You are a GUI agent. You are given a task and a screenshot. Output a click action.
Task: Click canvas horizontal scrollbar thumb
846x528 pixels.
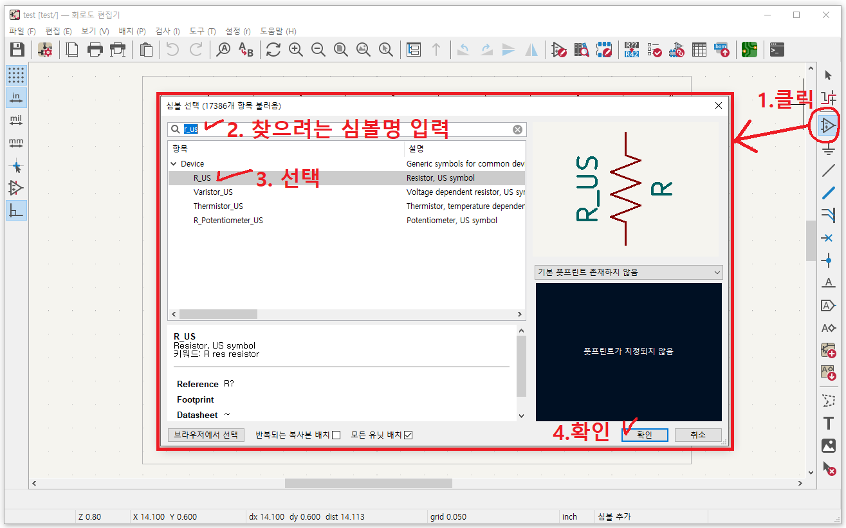click(368, 483)
